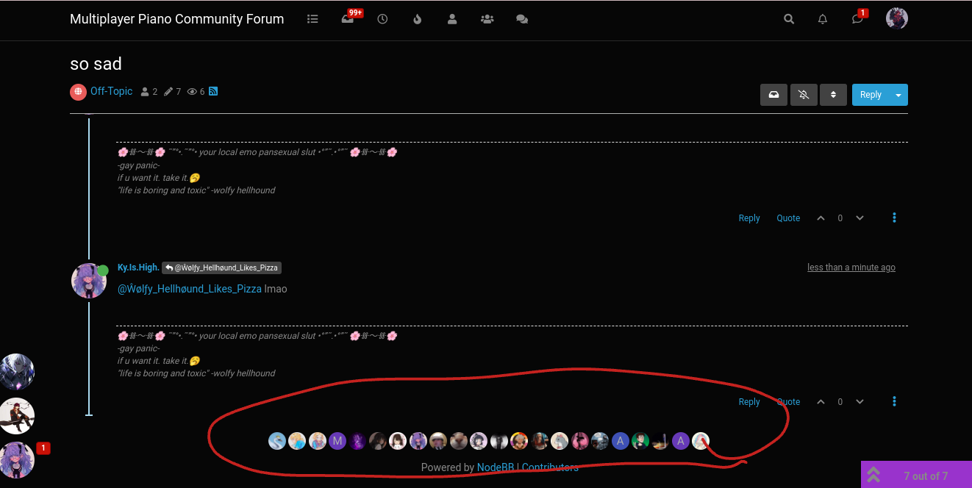This screenshot has width=972, height=488.
Task: Click Reply link on the upper post
Action: (x=749, y=218)
